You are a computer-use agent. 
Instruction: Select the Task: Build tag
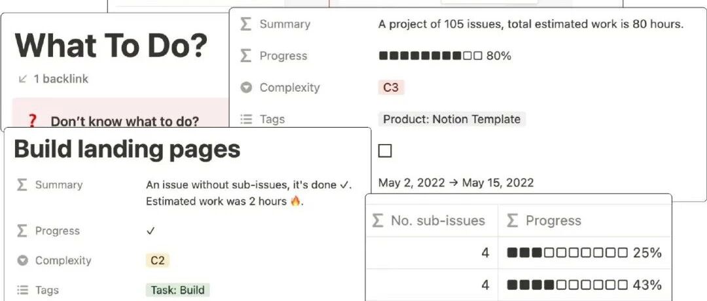point(177,290)
